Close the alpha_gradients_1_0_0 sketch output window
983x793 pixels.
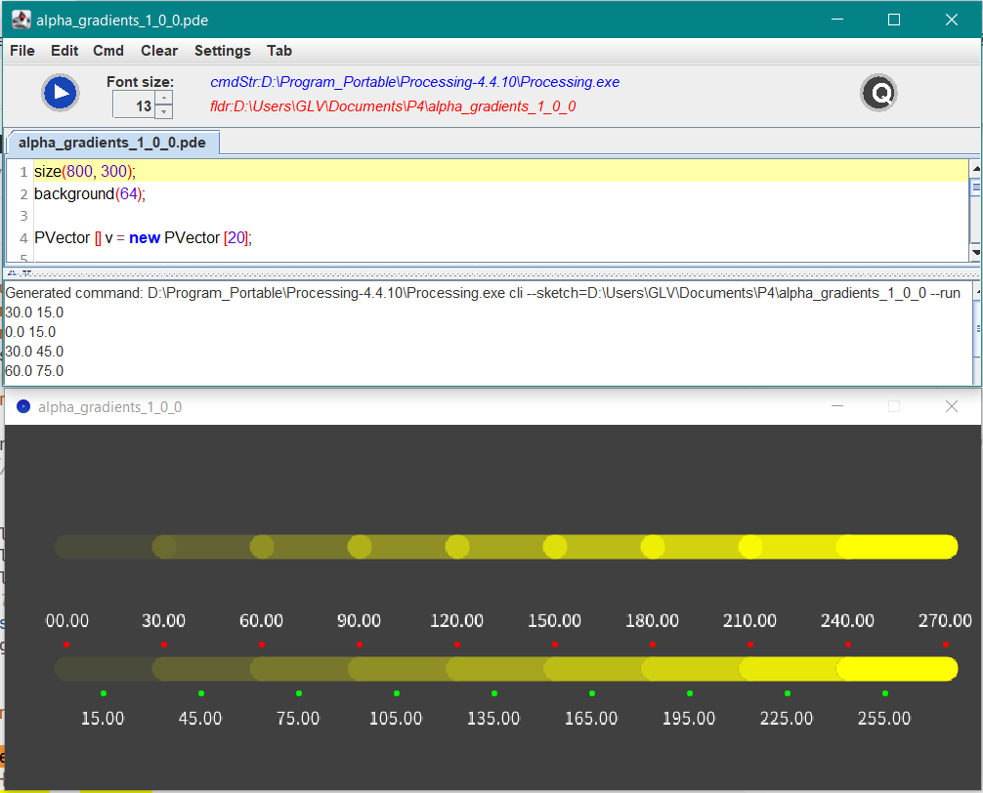click(952, 406)
